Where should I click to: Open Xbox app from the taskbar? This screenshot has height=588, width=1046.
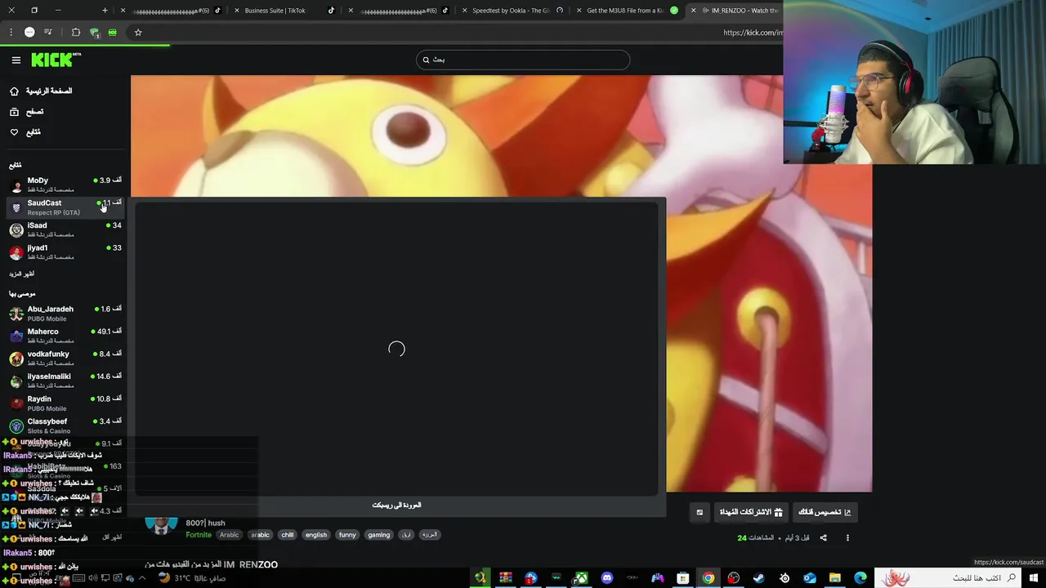coord(581,578)
